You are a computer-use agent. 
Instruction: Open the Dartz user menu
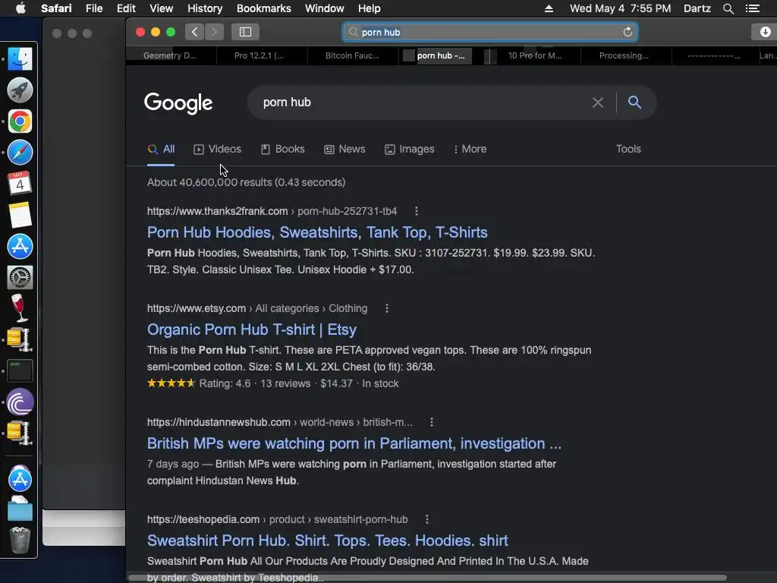697,8
